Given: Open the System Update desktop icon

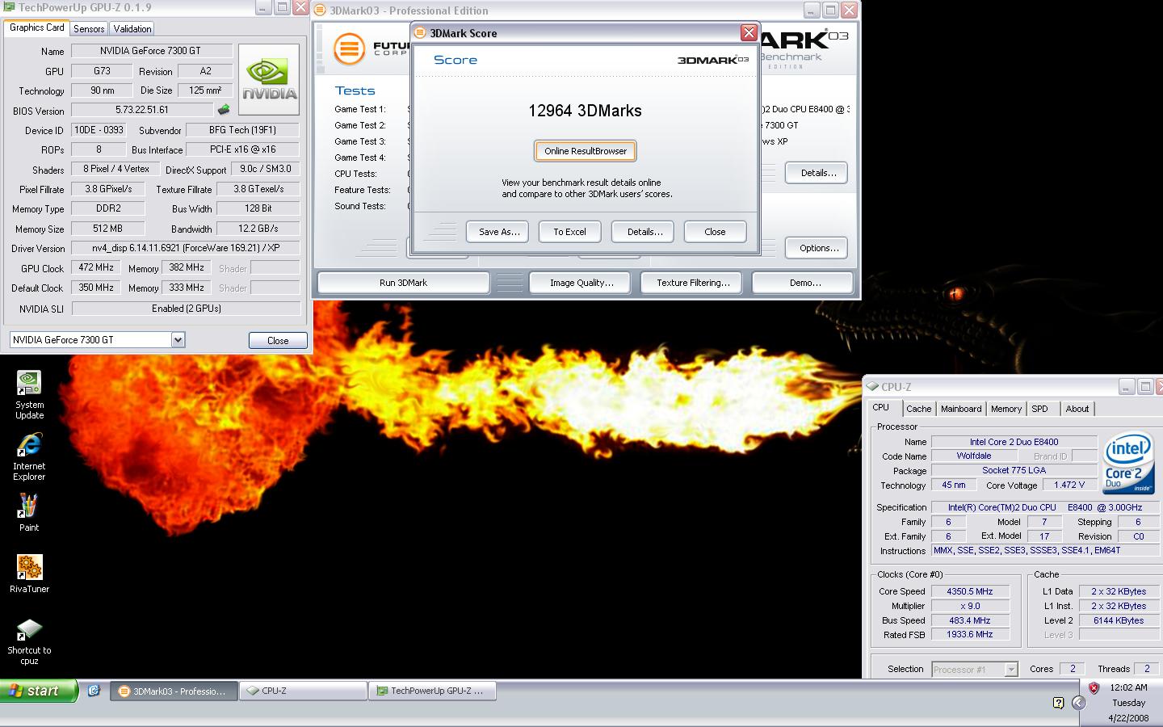Looking at the screenshot, I should [29, 395].
